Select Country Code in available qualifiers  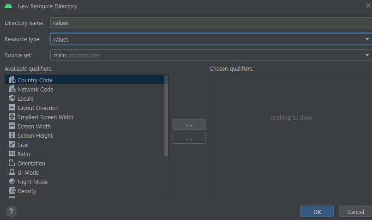click(x=85, y=80)
